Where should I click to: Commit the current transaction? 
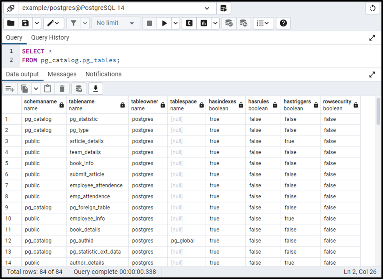click(229, 23)
